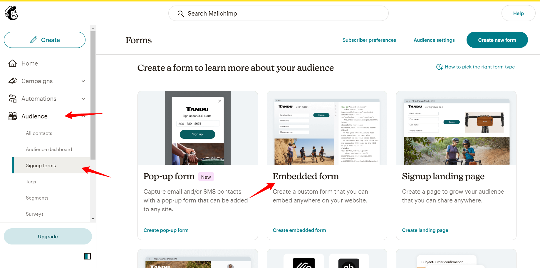This screenshot has height=268, width=540.
Task: Click Create pop-up form link
Action: (166, 230)
